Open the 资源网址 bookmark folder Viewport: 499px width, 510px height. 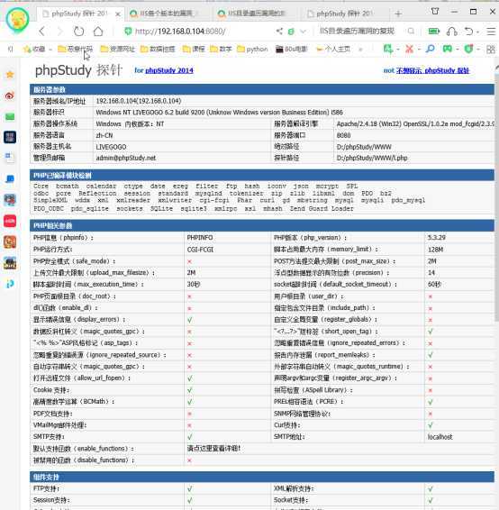pyautogui.click(x=117, y=50)
